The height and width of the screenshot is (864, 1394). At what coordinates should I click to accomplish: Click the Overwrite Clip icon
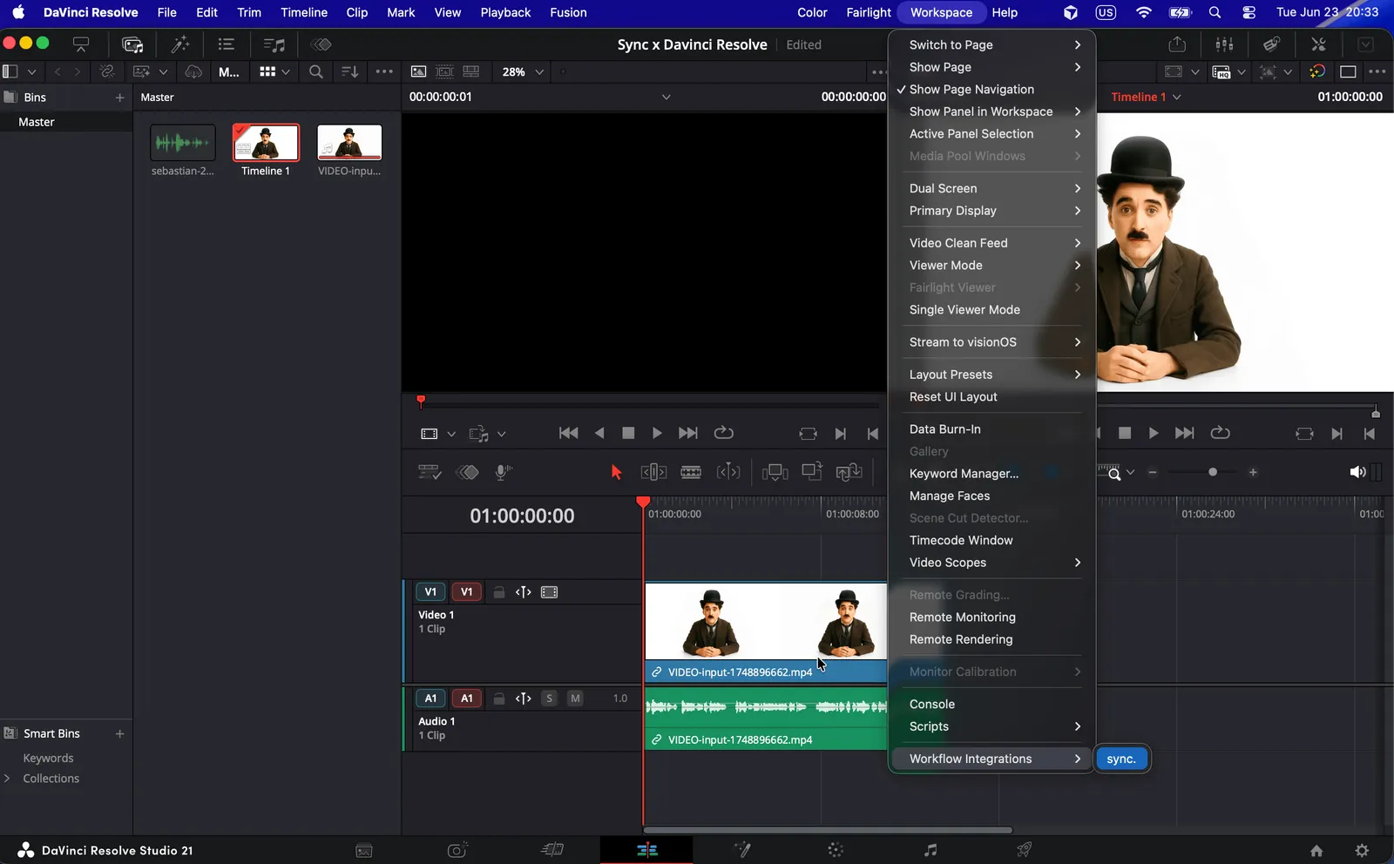click(812, 471)
